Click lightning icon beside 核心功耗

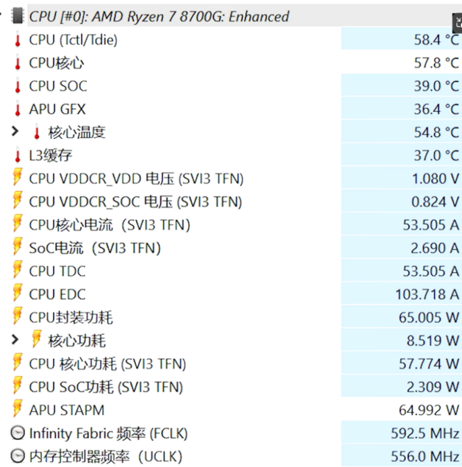(37, 339)
